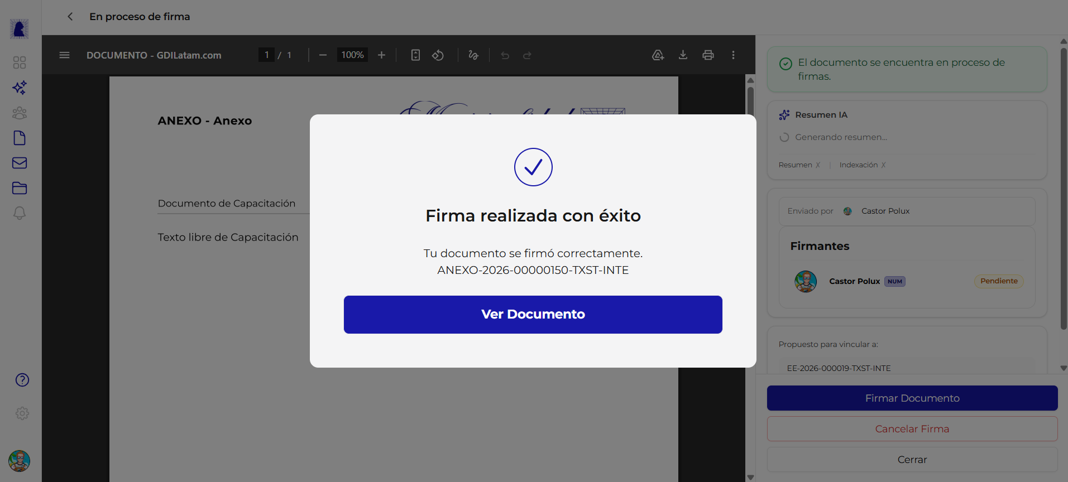The image size is (1068, 482).
Task: Click the Firmar Documento button
Action: (912, 398)
